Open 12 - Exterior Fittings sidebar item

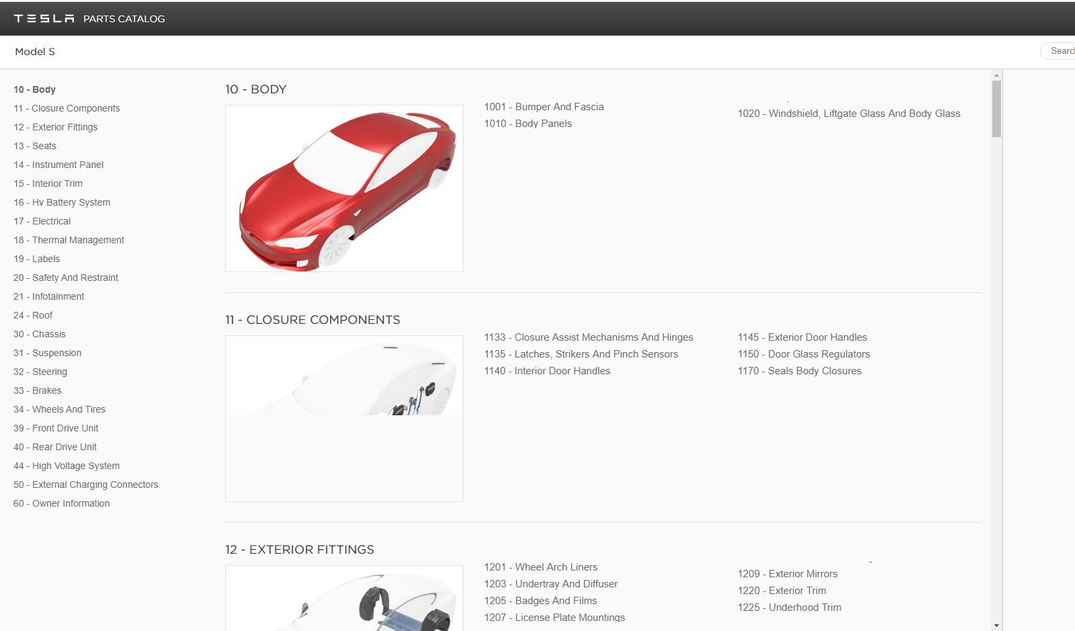click(55, 127)
